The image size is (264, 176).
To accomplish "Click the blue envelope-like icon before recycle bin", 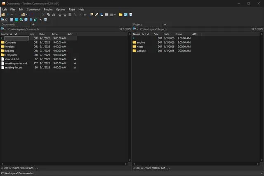I will tap(125, 15).
